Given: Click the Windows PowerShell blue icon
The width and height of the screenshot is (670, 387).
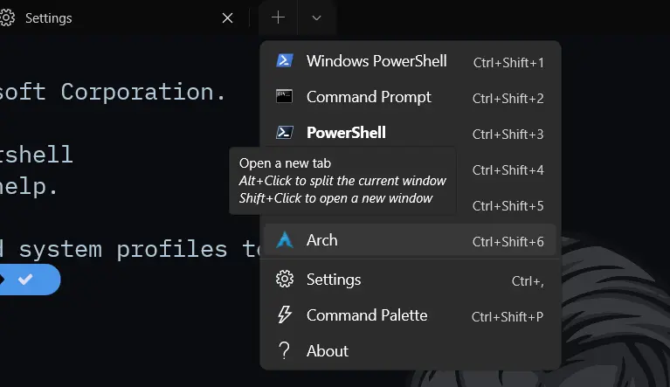Looking at the screenshot, I should 285,60.
